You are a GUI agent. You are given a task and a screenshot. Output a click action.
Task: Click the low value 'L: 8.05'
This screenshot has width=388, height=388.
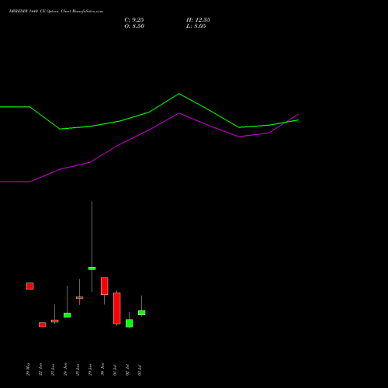tap(196, 26)
